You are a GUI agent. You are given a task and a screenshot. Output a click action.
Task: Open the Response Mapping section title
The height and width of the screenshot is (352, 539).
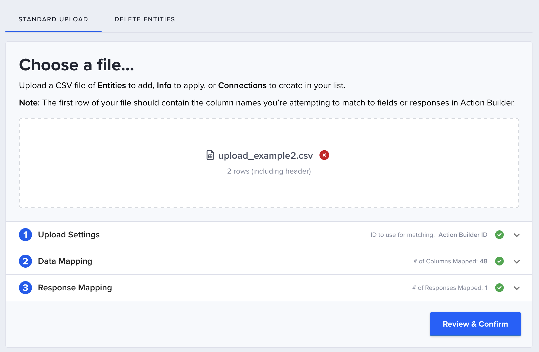coord(75,288)
